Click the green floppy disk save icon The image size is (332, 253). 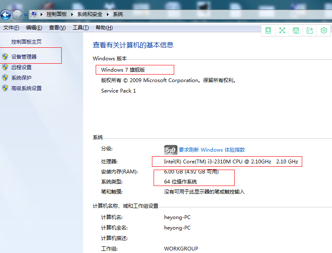(296, 30)
